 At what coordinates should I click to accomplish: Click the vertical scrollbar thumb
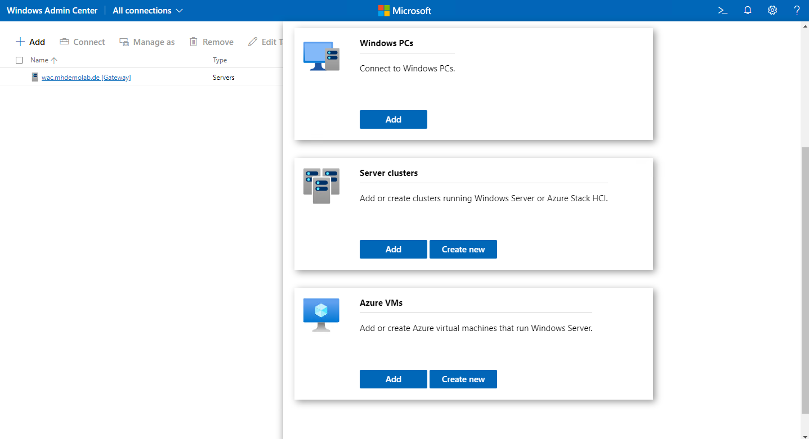pyautogui.click(x=804, y=279)
